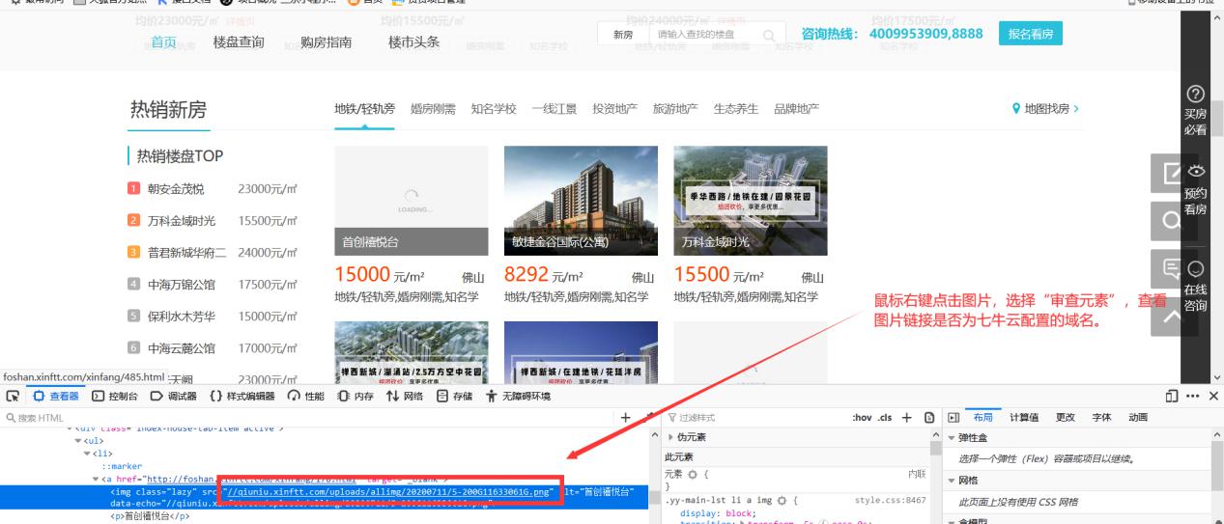Expand the 伪元素 pseudo-elements section
Screen dimensions: 1224x524
670,437
